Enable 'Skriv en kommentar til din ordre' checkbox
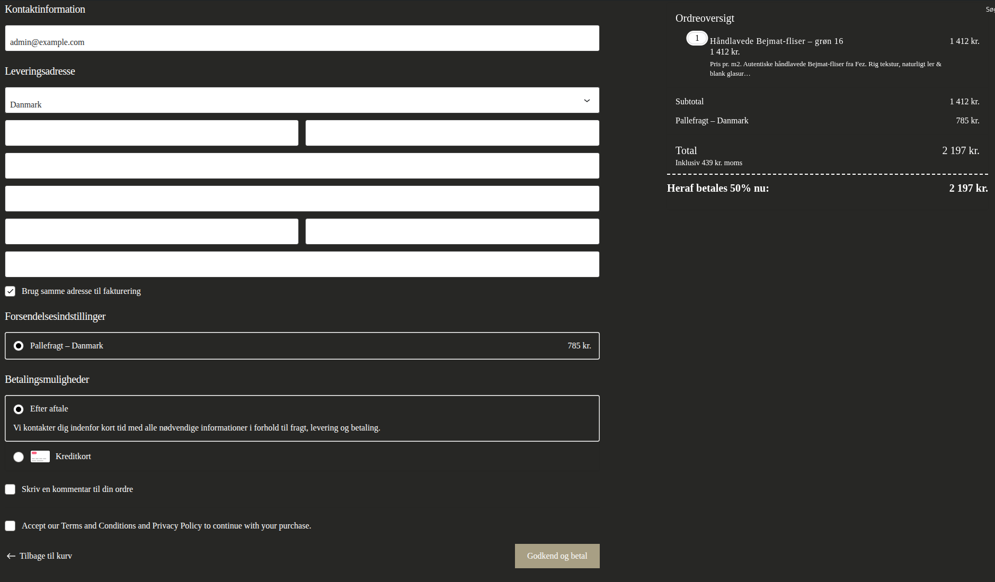The height and width of the screenshot is (582, 995). coord(10,489)
